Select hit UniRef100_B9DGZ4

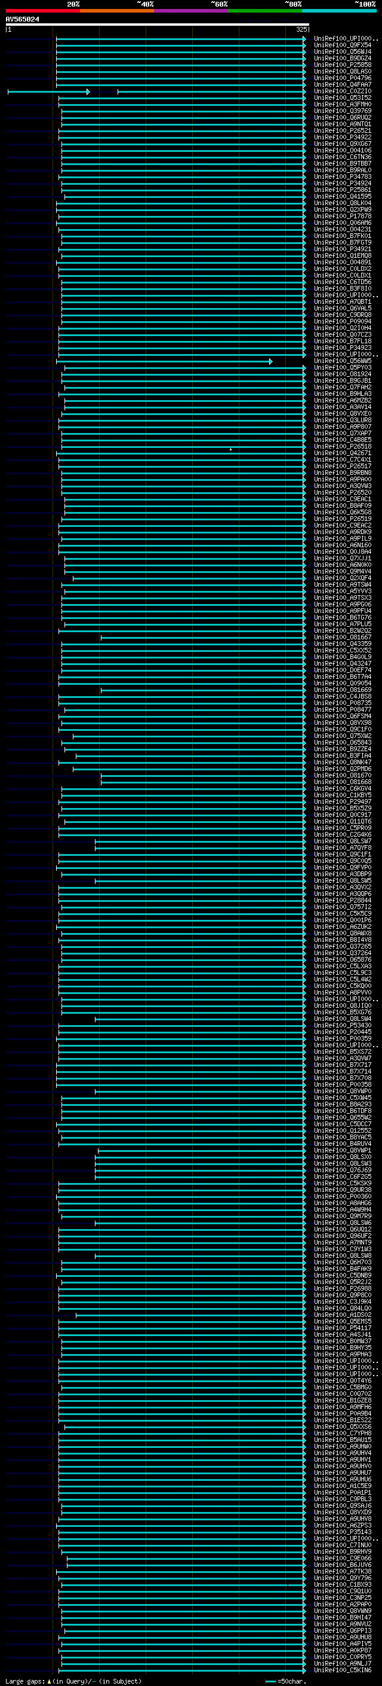pyautogui.click(x=342, y=58)
